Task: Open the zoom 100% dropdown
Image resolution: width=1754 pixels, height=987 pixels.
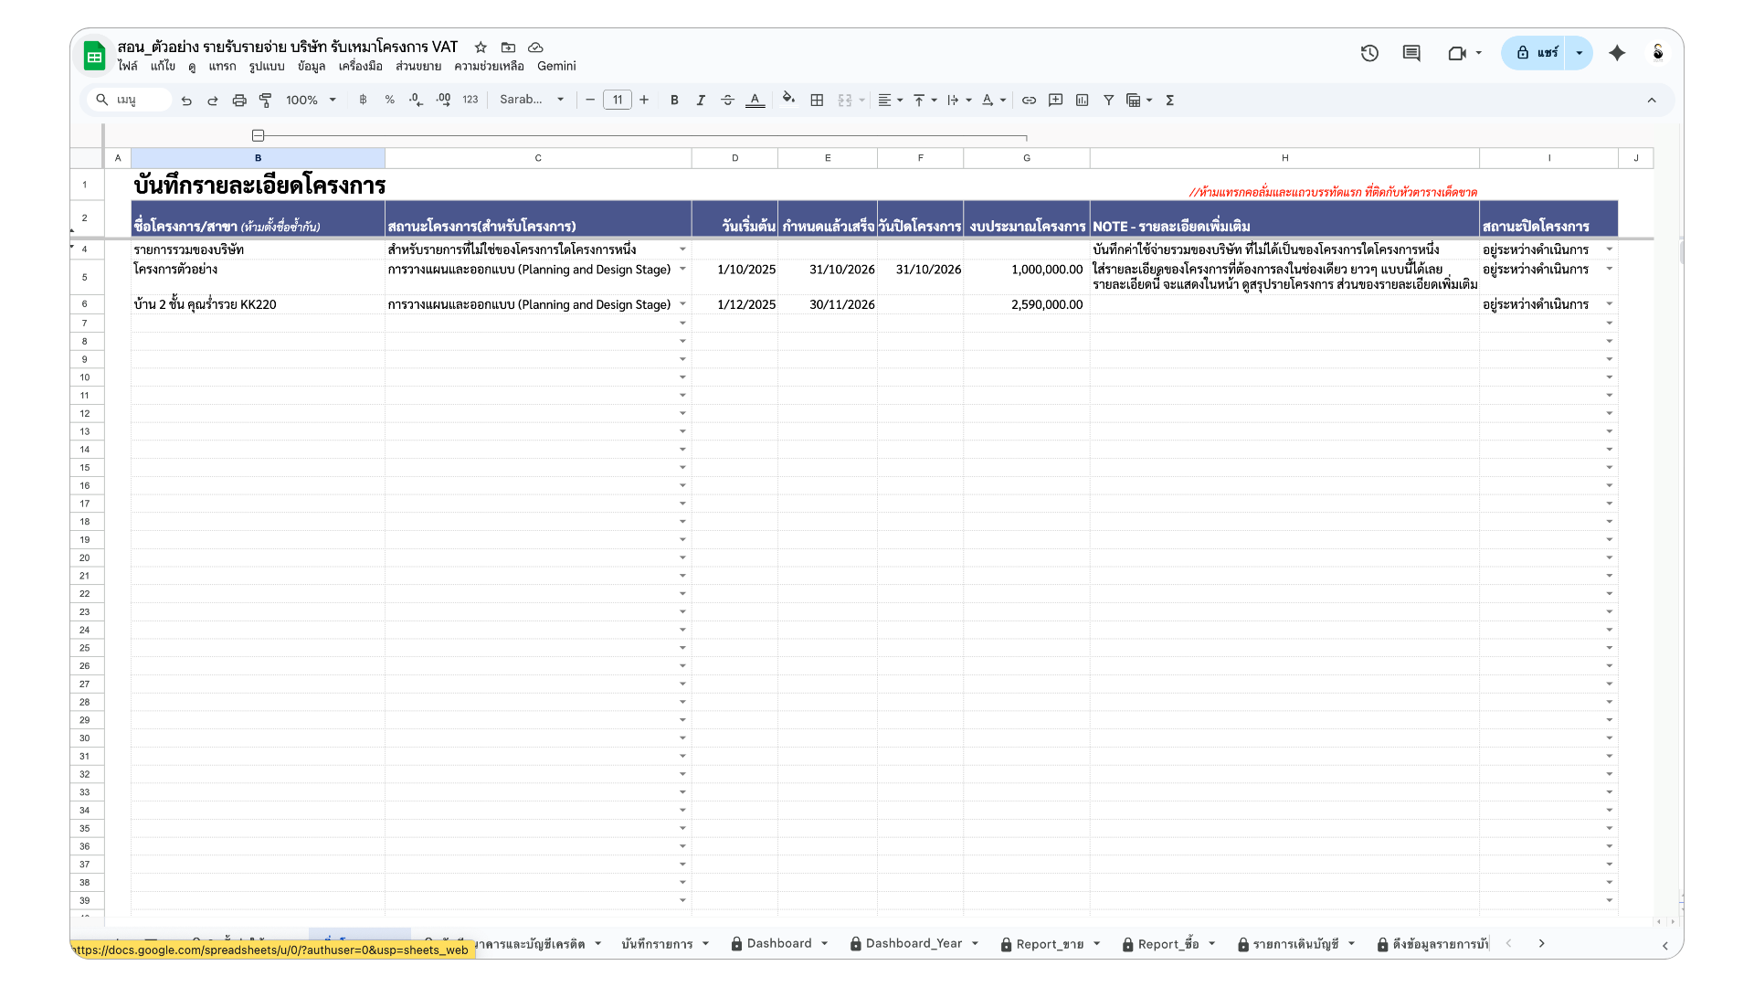Action: click(311, 101)
